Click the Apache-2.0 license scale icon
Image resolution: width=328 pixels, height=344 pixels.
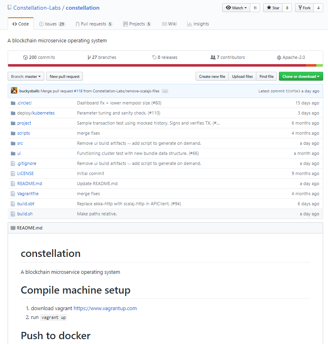[279, 58]
